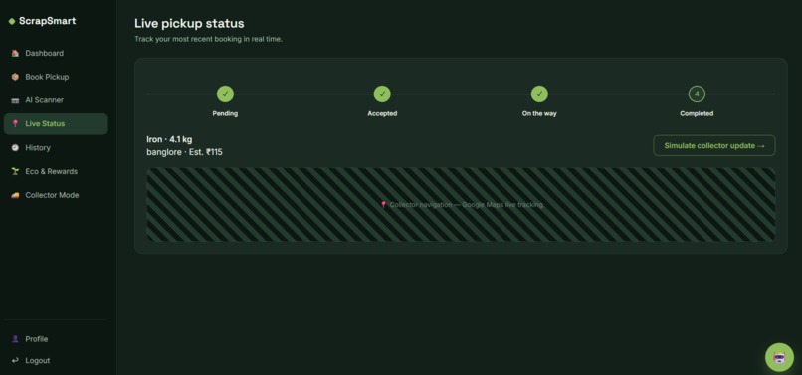The width and height of the screenshot is (802, 375).
Task: Click the Pending step label
Action: point(225,114)
